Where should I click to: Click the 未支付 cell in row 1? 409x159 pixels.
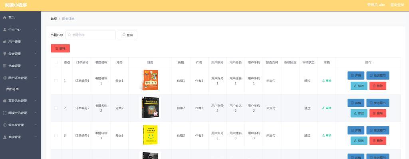tap(271, 81)
